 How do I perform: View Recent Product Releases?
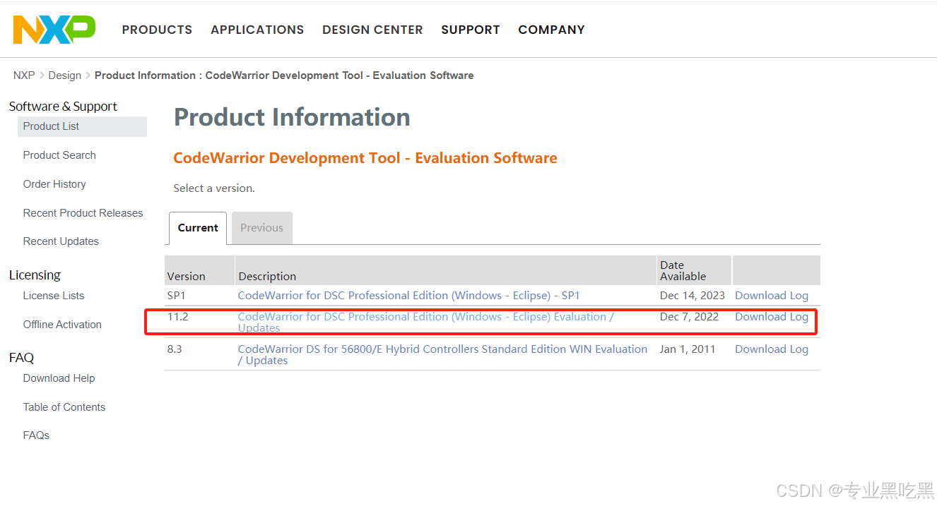[83, 213]
